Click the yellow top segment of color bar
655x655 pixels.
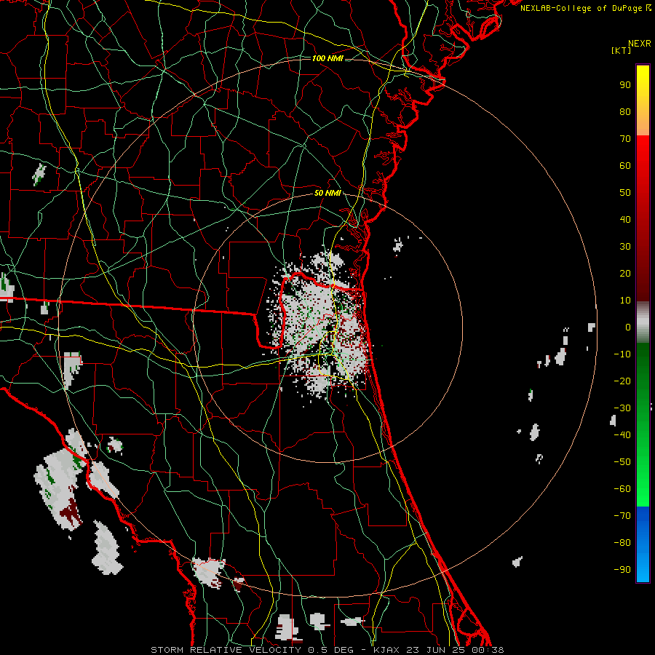coord(643,100)
